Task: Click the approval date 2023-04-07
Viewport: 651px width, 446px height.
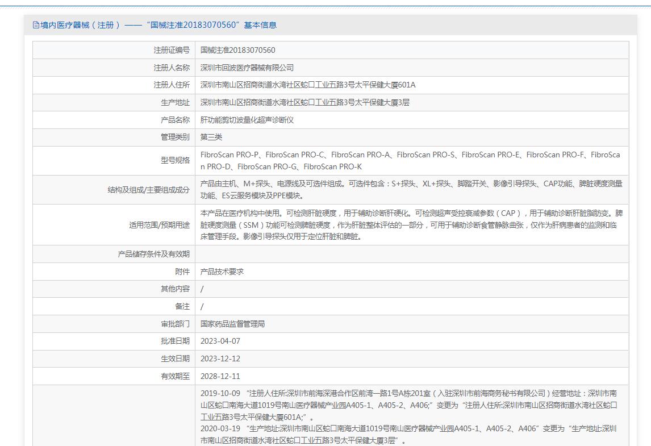Action: click(220, 341)
